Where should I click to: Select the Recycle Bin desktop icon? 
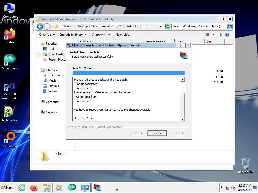[245, 165]
